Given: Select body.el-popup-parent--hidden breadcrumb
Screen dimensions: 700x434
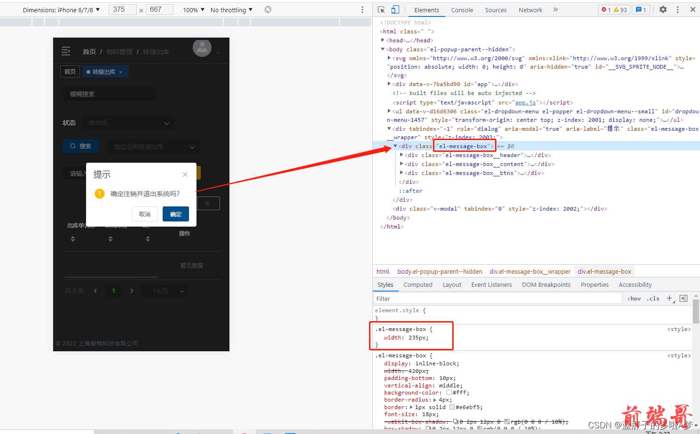Looking at the screenshot, I should click(440, 271).
